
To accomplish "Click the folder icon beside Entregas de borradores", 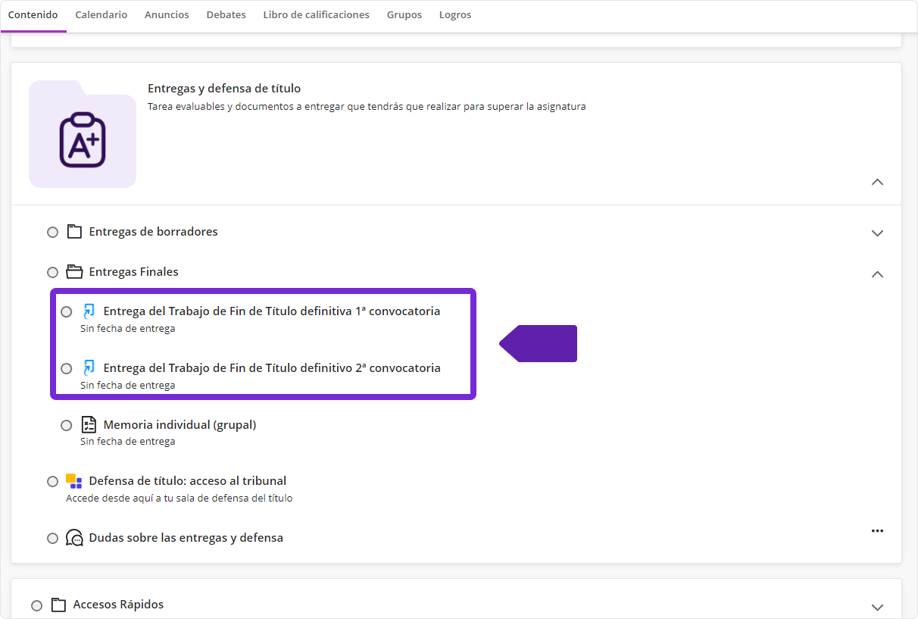I will pyautogui.click(x=74, y=232).
